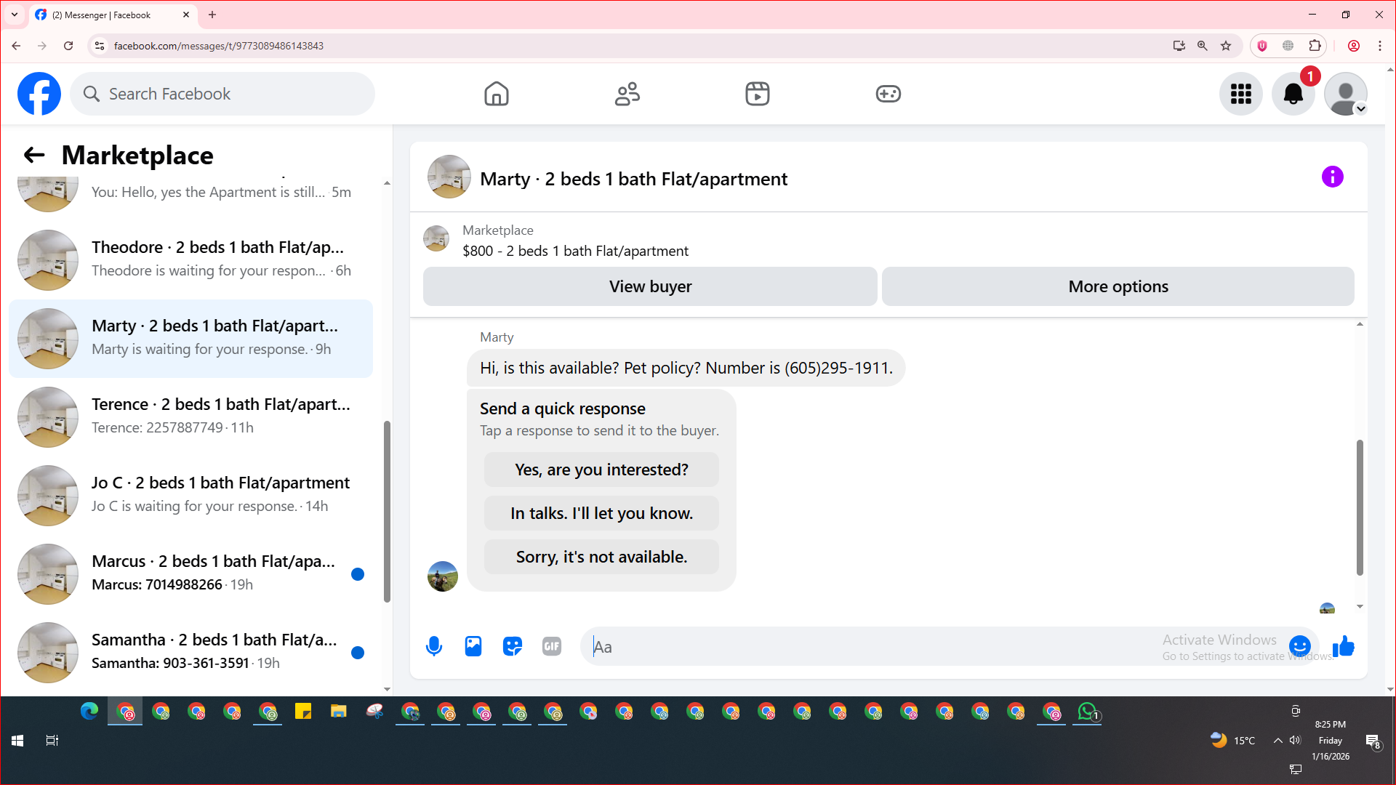Image resolution: width=1396 pixels, height=785 pixels.
Task: Open the Gaming tab
Action: [x=888, y=94]
